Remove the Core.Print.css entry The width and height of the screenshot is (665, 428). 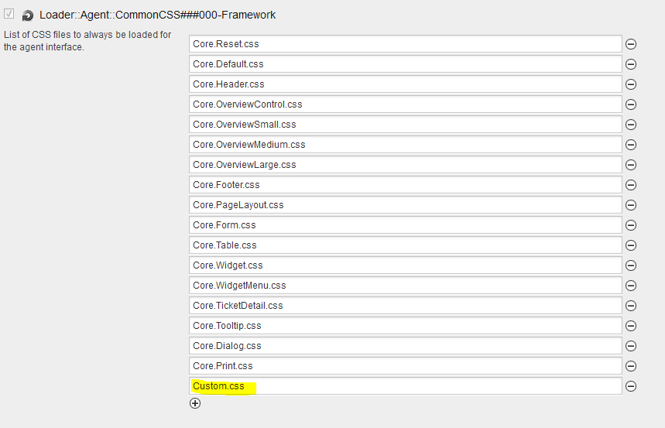pos(631,366)
